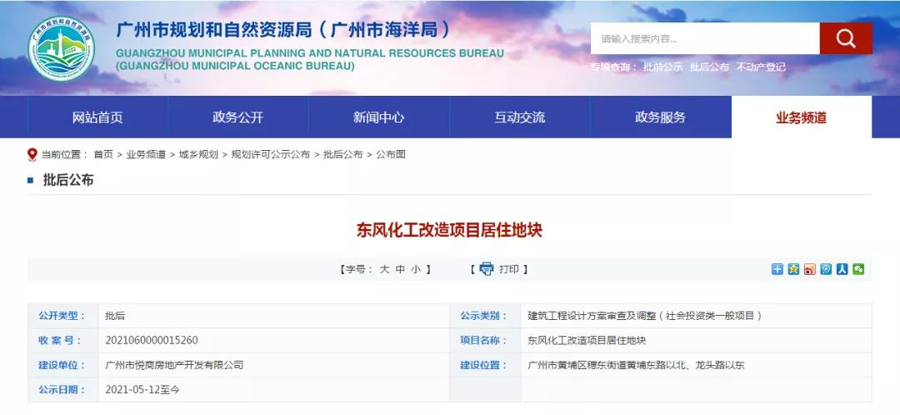Screen dimensions: 900x415
Task: Click the printer icon
Action: tap(487, 269)
